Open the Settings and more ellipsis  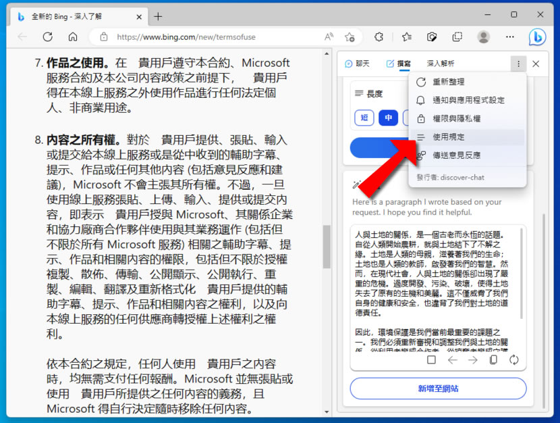[x=510, y=37]
